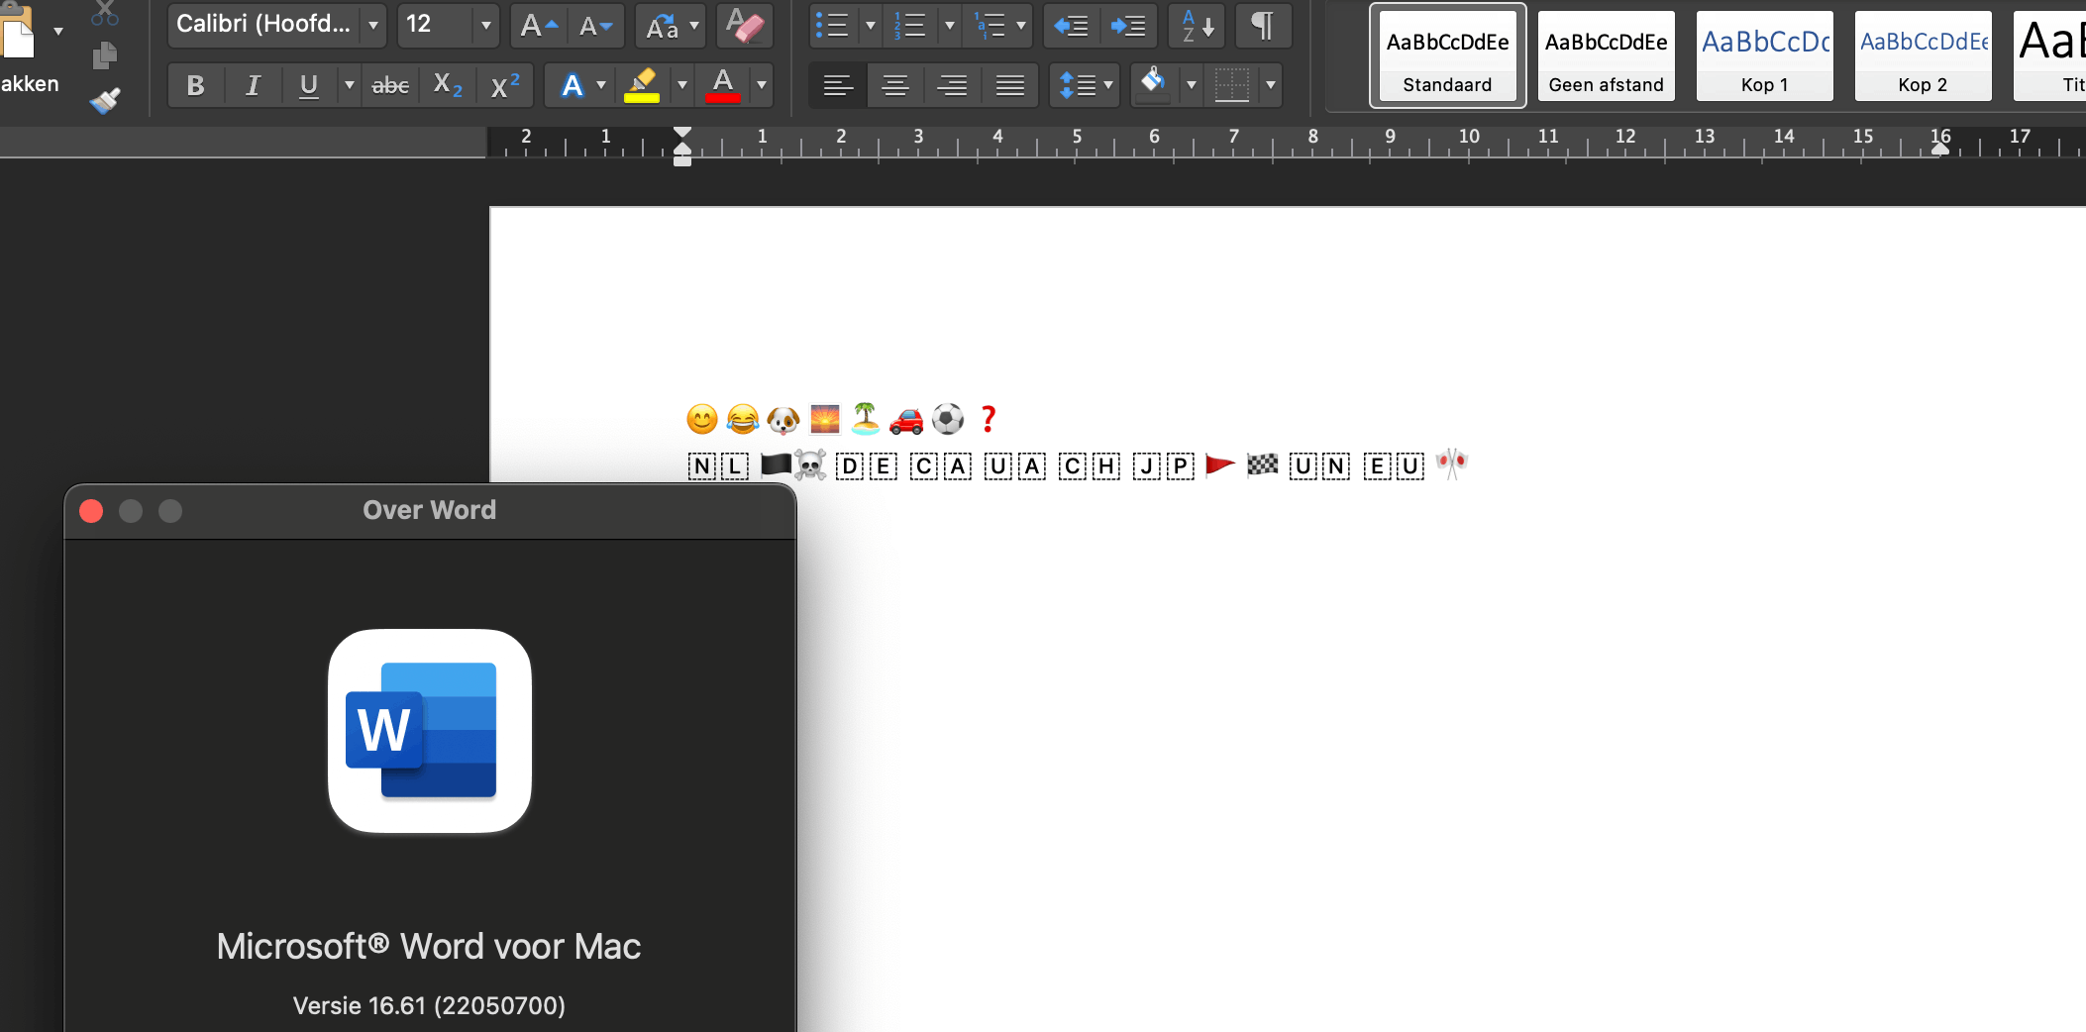The width and height of the screenshot is (2086, 1032).
Task: Sort text A to Z
Action: click(1197, 25)
